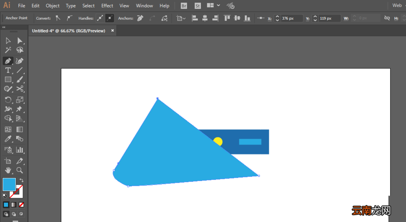Apply solid Color mode button

coord(6,205)
